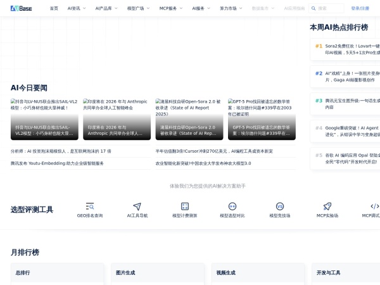Open the 潞晨科技 Open-Sora 2.0 news card
This screenshot has width=380, height=285.
point(189,119)
